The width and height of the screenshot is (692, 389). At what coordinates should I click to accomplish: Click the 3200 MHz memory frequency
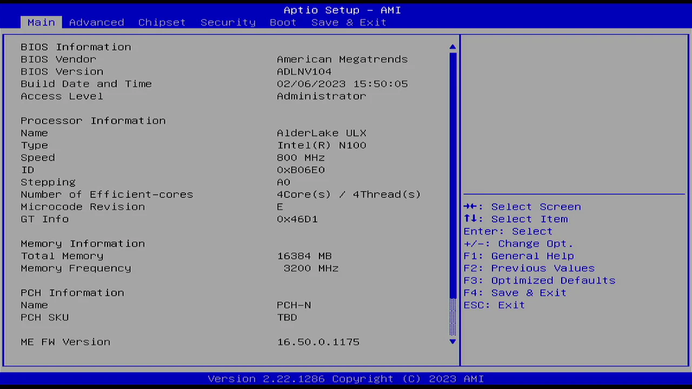pos(311,268)
